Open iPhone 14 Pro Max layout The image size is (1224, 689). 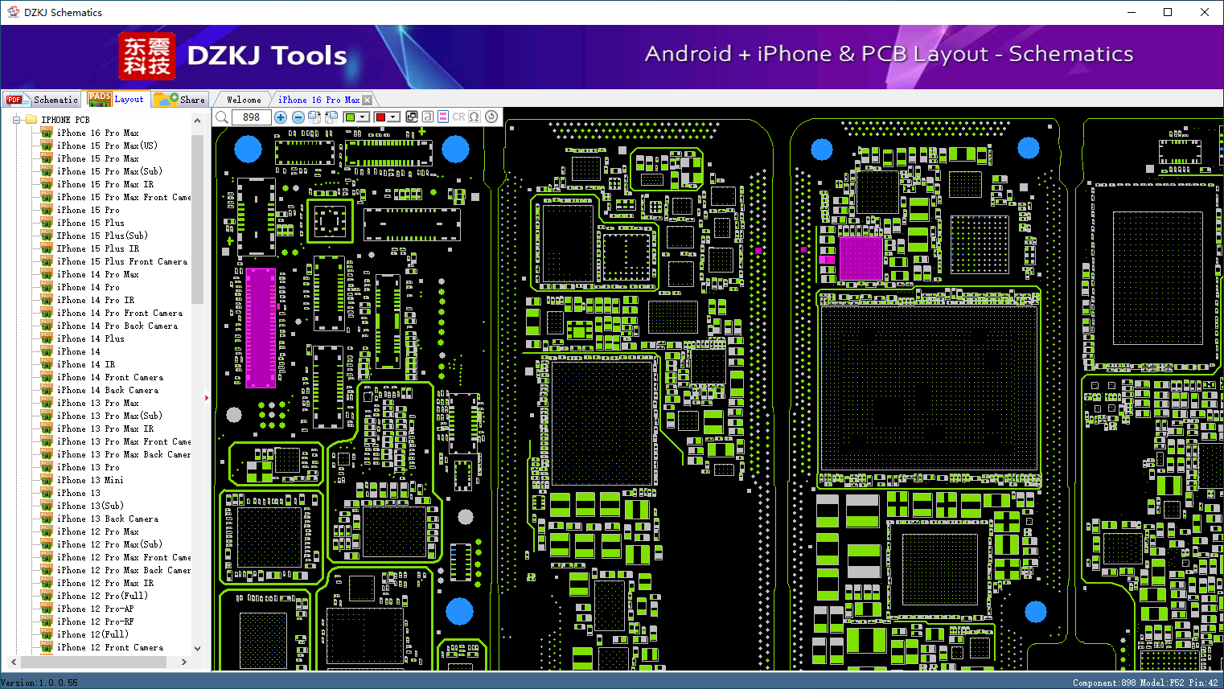[98, 274]
